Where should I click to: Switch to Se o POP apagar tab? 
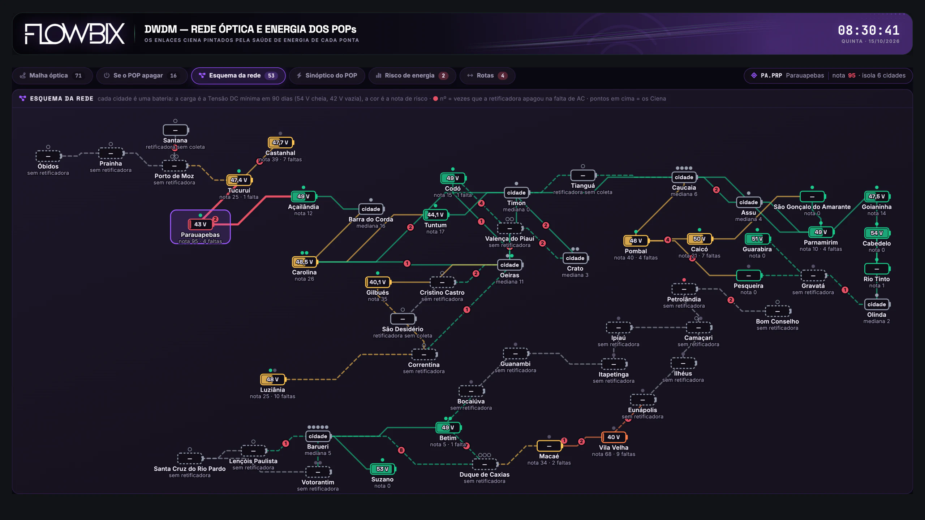[142, 75]
